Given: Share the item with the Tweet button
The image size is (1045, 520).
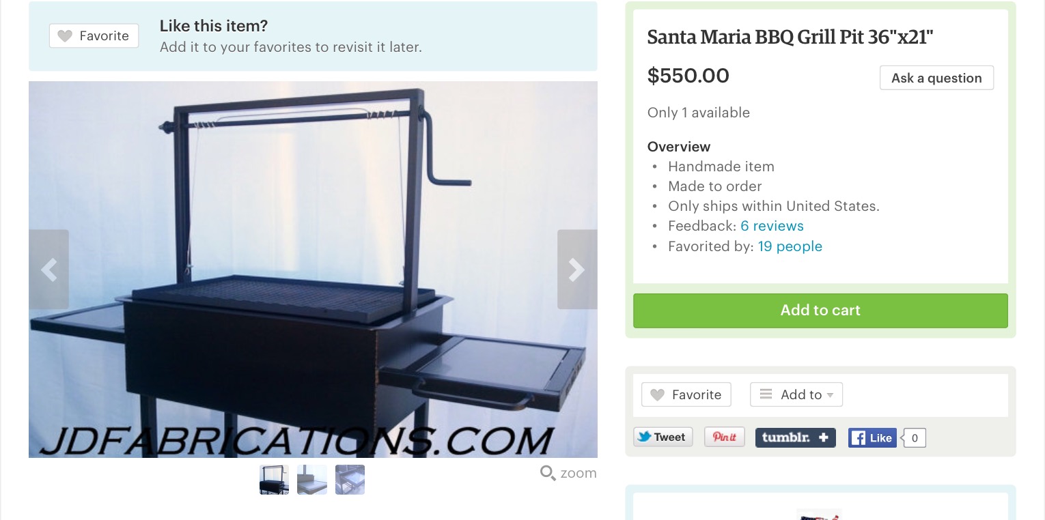Looking at the screenshot, I should [663, 437].
